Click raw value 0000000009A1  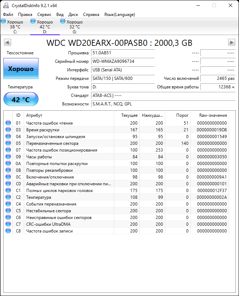[212, 177]
